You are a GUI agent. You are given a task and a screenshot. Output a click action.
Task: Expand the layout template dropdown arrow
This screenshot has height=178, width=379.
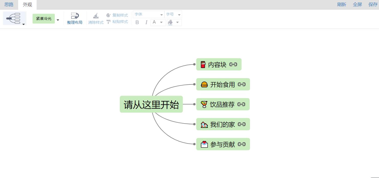click(x=24, y=24)
